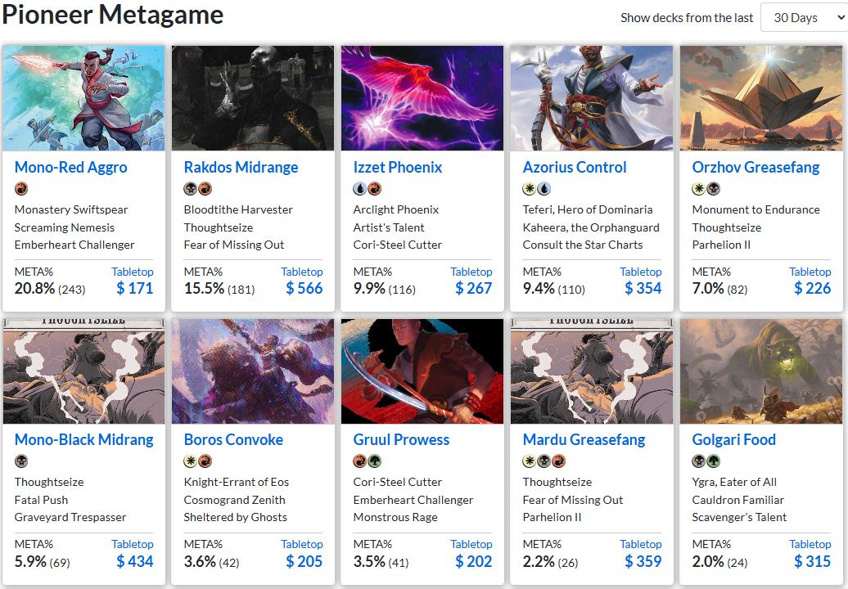Click the black mana symbol under Mono-Black Midrange
This screenshot has height=589, width=848.
pyautogui.click(x=21, y=461)
